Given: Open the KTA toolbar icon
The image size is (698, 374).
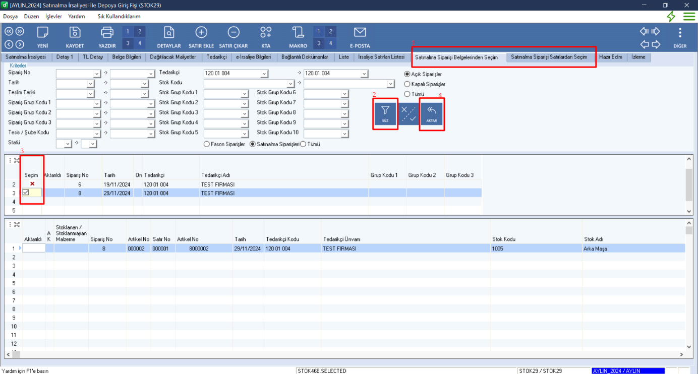Looking at the screenshot, I should pos(266,37).
